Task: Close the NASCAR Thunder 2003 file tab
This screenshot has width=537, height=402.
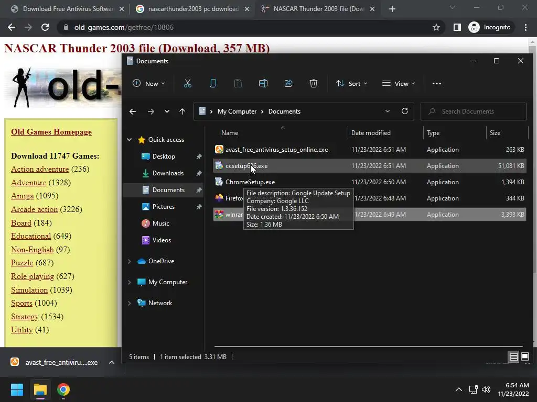Action: tap(373, 9)
